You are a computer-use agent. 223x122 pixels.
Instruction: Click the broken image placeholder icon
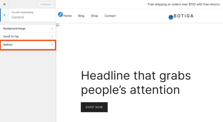click(x=58, y=25)
